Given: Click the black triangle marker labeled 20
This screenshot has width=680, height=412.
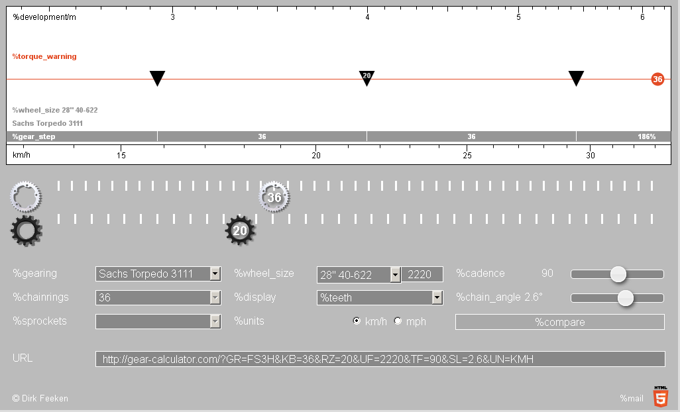Looking at the screenshot, I should pyautogui.click(x=367, y=77).
